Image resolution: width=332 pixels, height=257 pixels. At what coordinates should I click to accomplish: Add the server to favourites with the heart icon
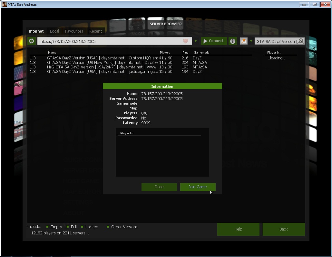(185, 41)
